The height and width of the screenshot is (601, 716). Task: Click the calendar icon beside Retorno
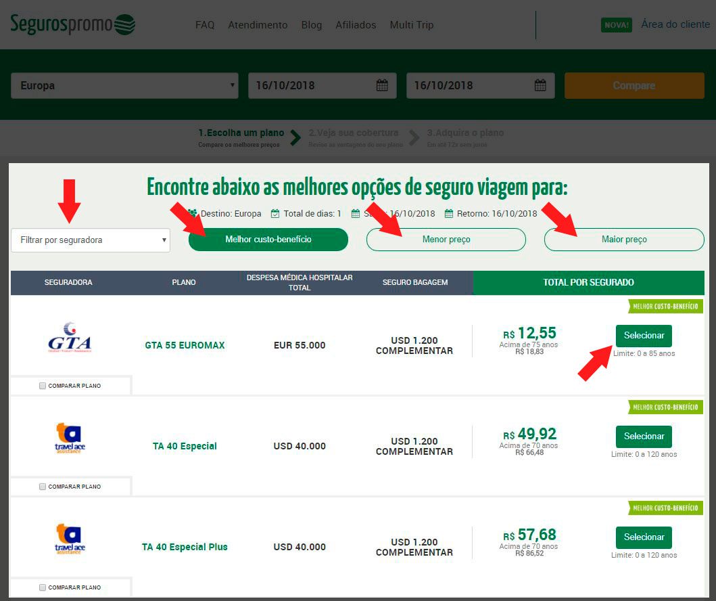[x=449, y=213]
